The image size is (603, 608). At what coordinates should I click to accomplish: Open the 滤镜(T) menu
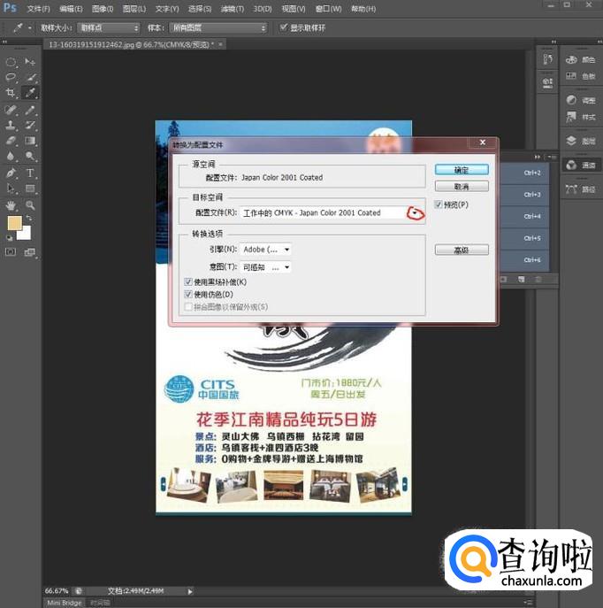tap(233, 8)
